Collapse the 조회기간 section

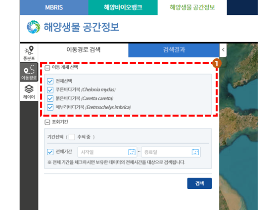point(47,122)
